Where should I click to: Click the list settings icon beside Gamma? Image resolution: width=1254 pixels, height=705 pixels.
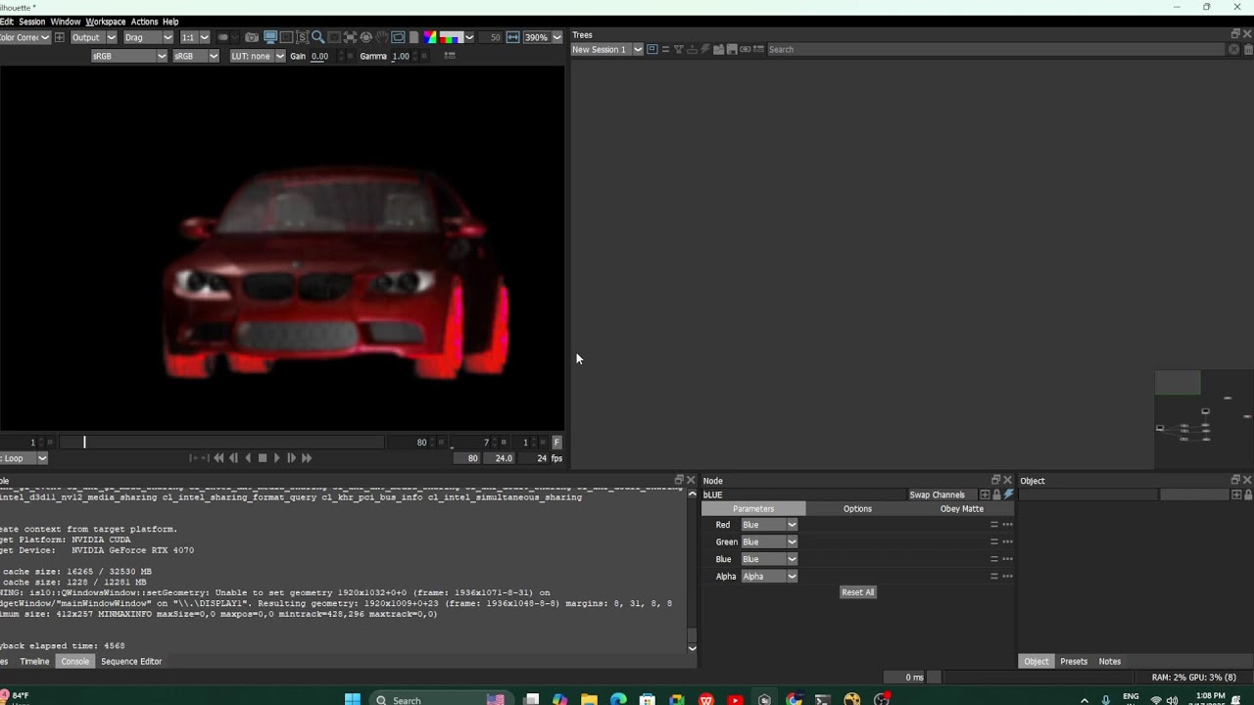[450, 56]
